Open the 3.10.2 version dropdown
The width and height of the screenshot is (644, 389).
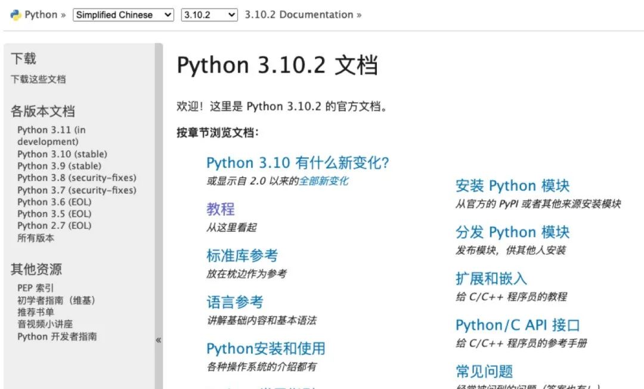(209, 15)
